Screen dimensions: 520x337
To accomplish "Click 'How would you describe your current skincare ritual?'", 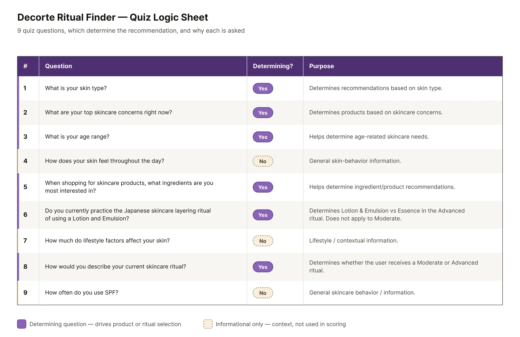I will coord(115,267).
